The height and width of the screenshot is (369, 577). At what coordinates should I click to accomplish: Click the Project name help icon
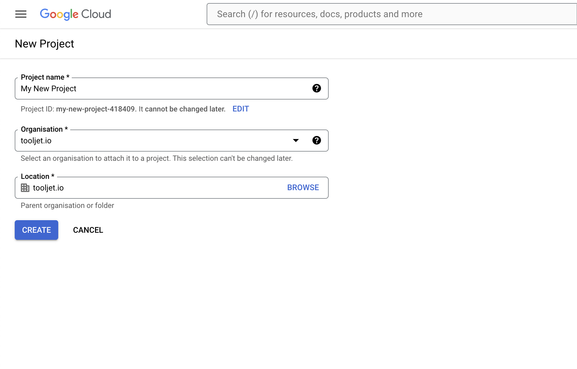(x=316, y=88)
